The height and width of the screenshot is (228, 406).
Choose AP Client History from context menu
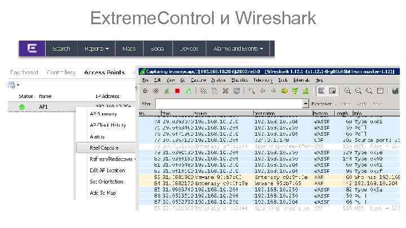108,125
